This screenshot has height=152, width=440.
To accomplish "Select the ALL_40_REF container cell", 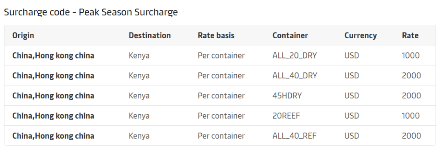I will click(295, 136).
